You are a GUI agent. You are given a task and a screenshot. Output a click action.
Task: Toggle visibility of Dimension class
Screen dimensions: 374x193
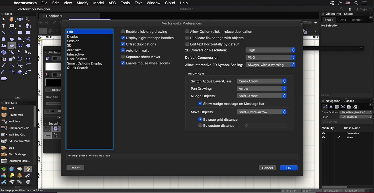(x=323, y=134)
